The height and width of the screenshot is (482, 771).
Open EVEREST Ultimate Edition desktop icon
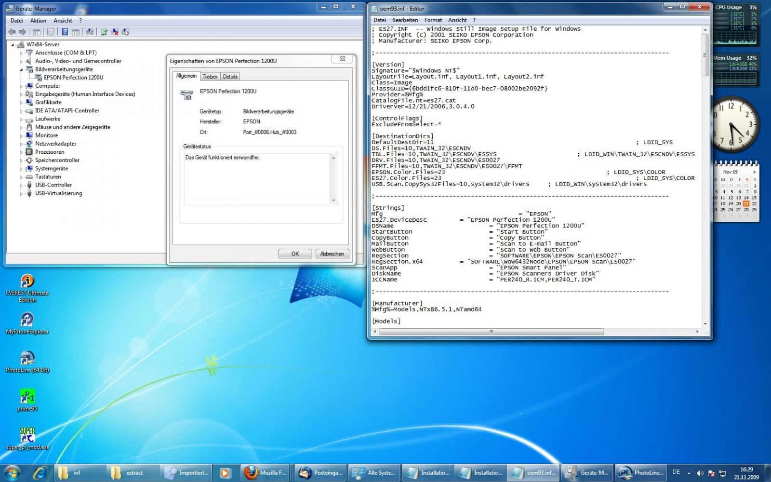coord(27,288)
